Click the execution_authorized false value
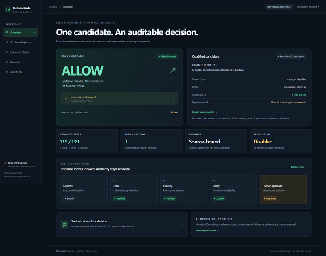326x256 pixels. (x=174, y=112)
